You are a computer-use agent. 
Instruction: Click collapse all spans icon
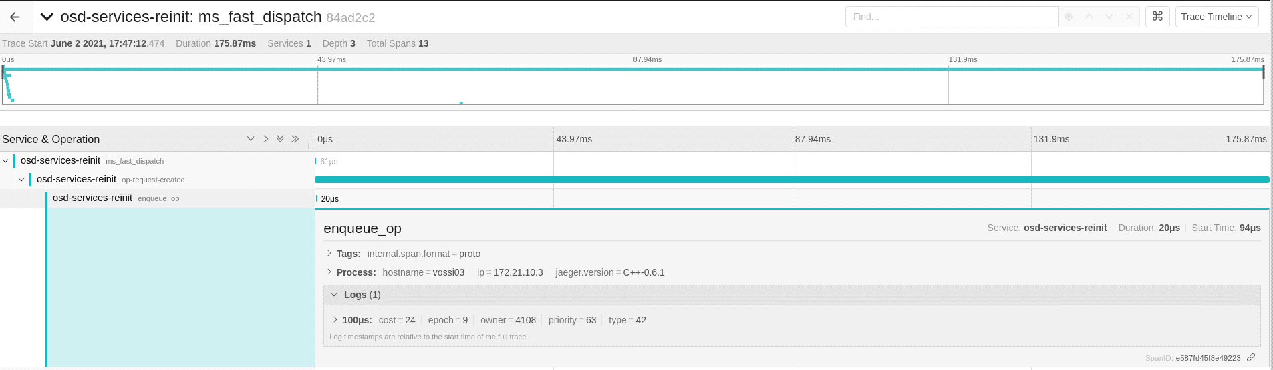(x=295, y=139)
